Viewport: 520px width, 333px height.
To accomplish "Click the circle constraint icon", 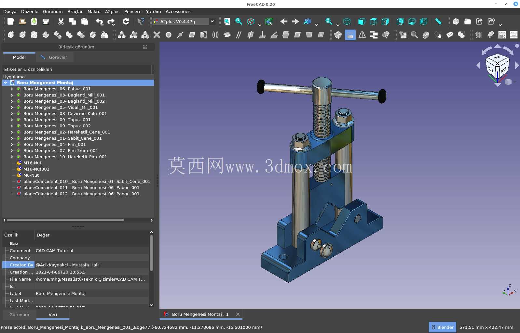I will (169, 35).
